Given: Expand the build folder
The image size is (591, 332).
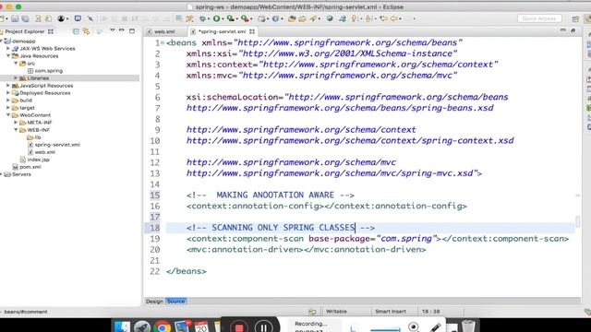Looking at the screenshot, I should pyautogui.click(x=8, y=101).
